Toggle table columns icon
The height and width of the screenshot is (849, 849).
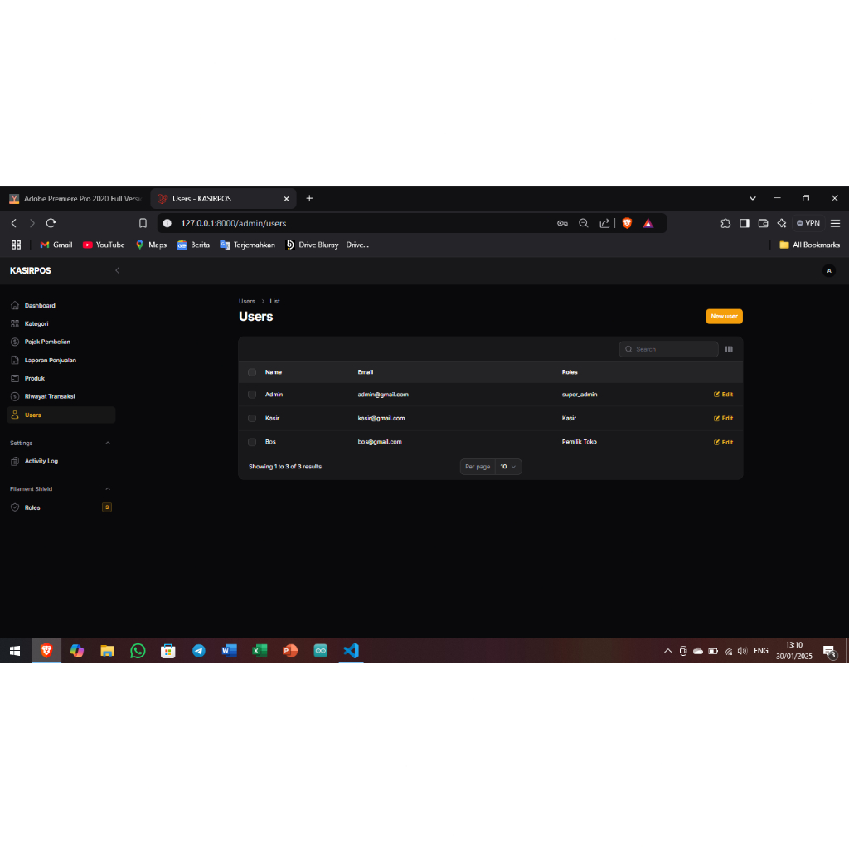coord(729,349)
